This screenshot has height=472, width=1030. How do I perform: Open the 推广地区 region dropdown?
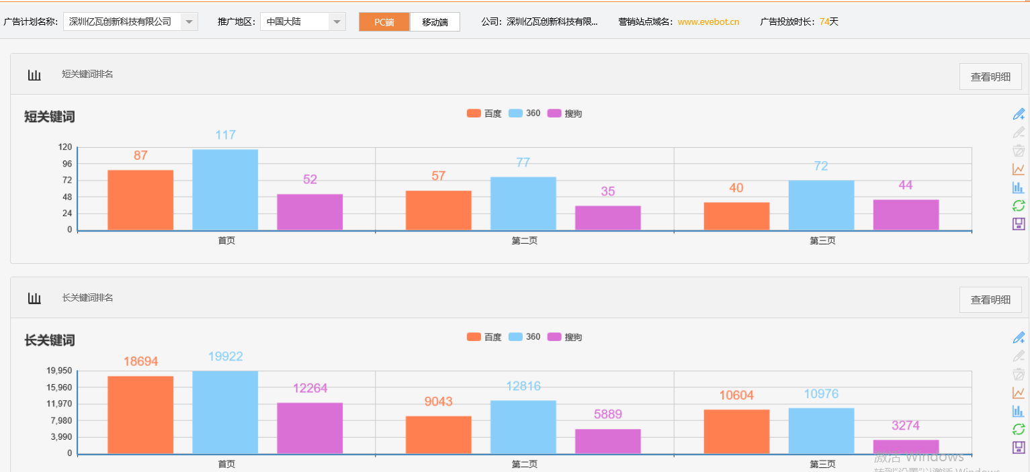pyautogui.click(x=337, y=21)
